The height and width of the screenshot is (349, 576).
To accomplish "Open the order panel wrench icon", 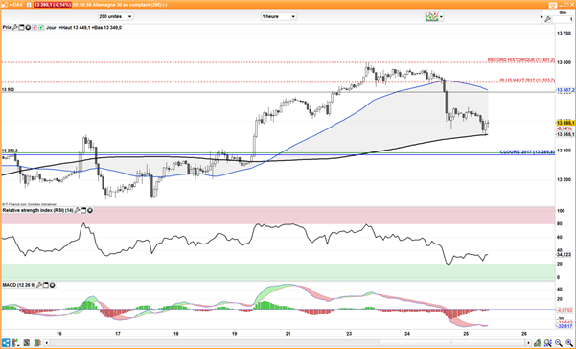I will coord(547,19).
